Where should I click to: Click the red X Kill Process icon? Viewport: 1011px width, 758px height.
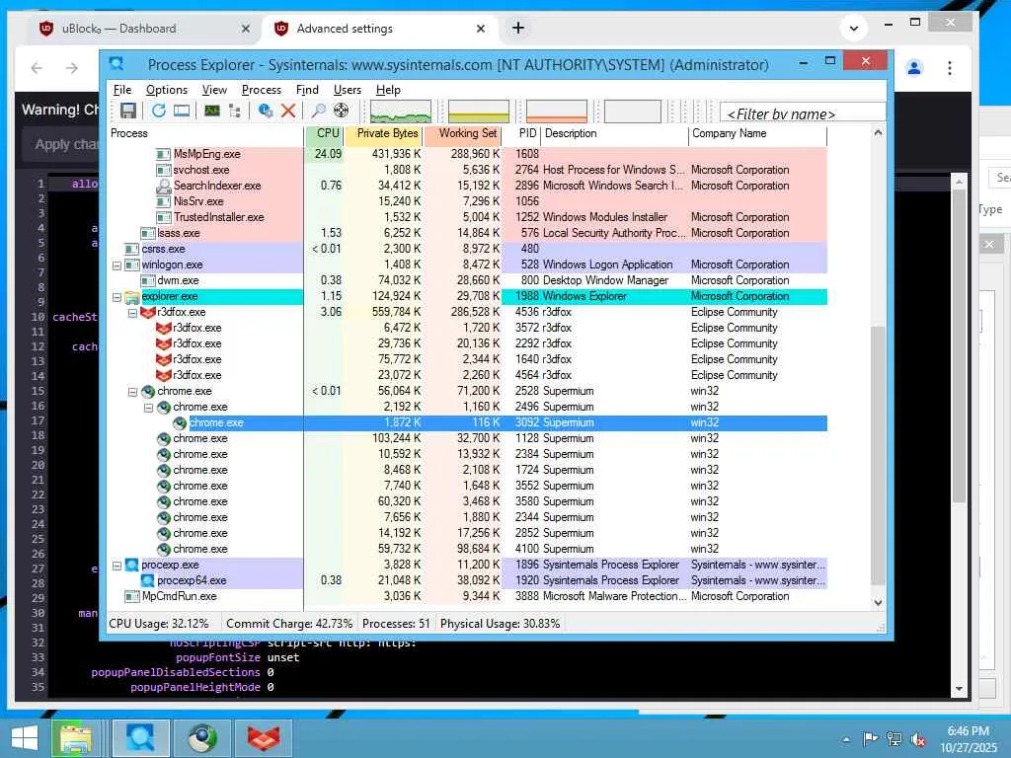point(288,111)
